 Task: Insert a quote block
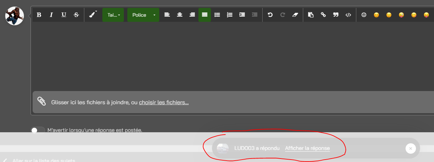(x=336, y=15)
